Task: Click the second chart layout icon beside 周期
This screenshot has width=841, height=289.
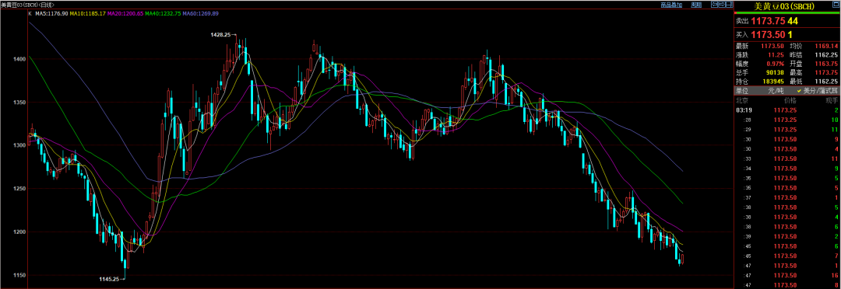Action: click(722, 5)
